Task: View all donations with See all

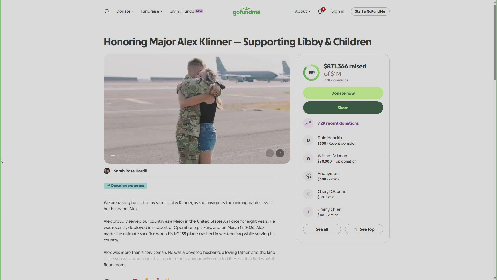Action: coord(322,229)
